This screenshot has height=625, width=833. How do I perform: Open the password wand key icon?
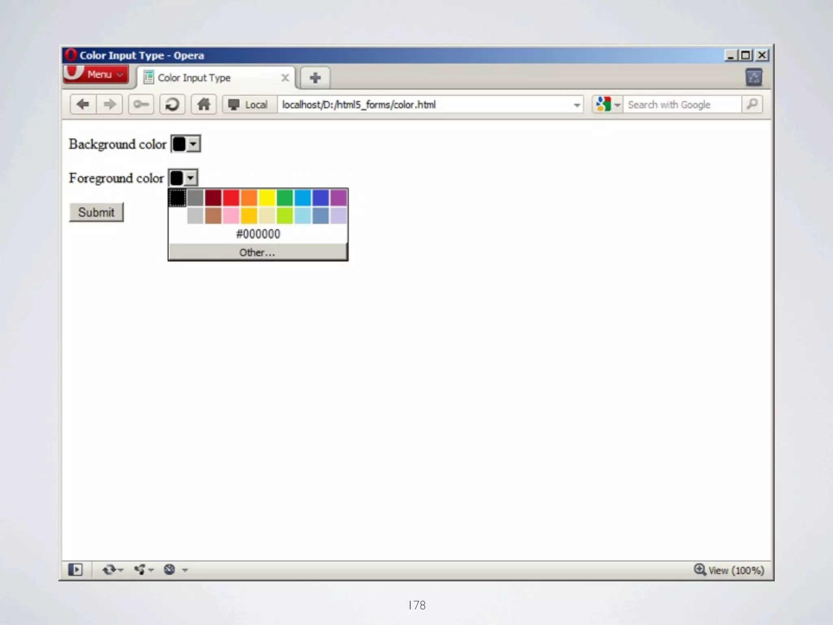click(x=141, y=105)
